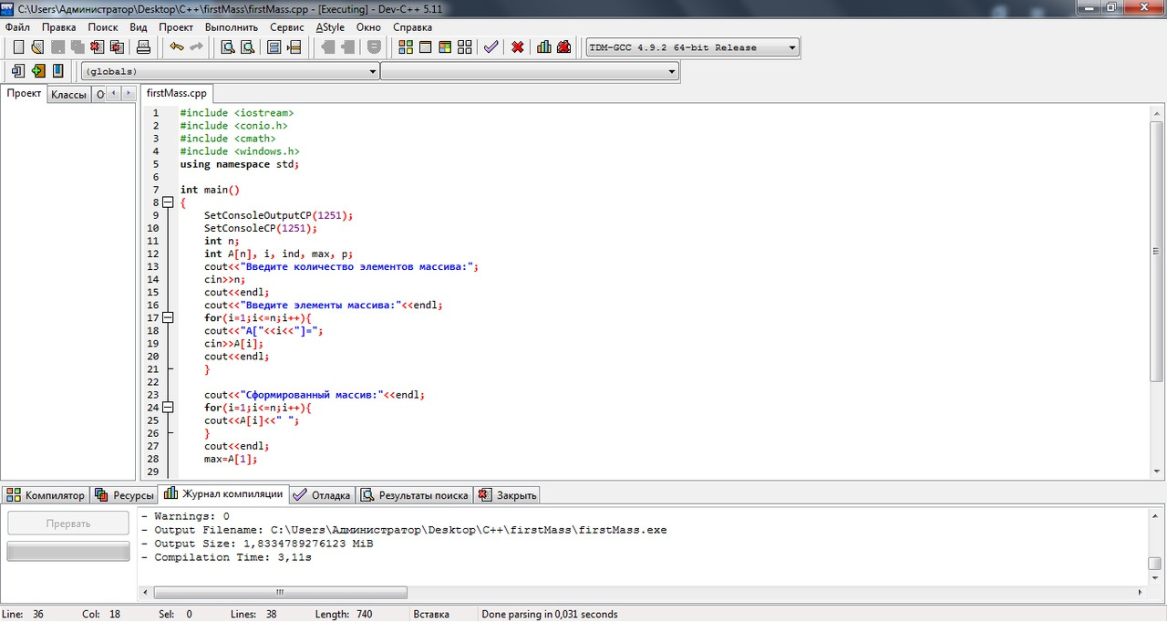This screenshot has height=622, width=1167.
Task: Print the file using the printer icon
Action: 143,47
